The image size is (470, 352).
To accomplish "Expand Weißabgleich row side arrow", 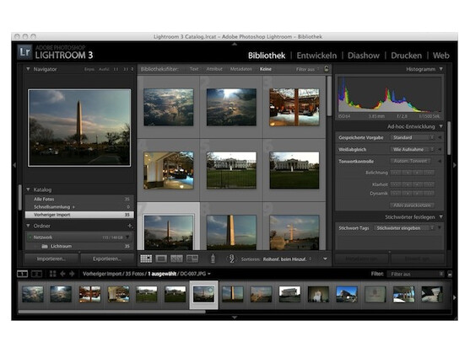I will click(440, 149).
